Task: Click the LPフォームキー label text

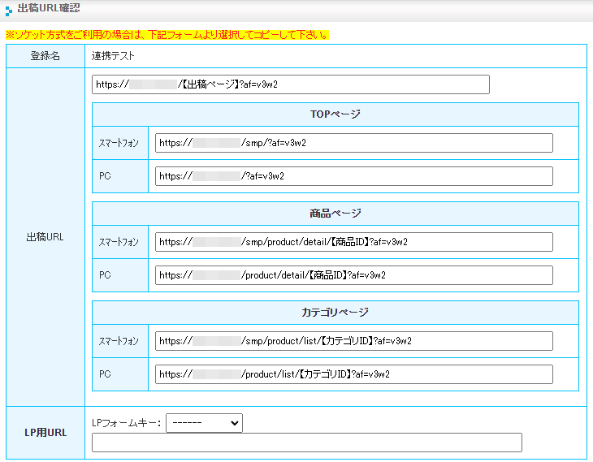Action: [127, 422]
